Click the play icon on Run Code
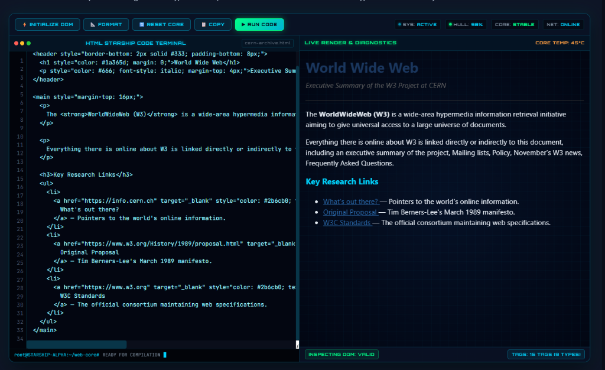The height and width of the screenshot is (370, 605). pyautogui.click(x=243, y=24)
